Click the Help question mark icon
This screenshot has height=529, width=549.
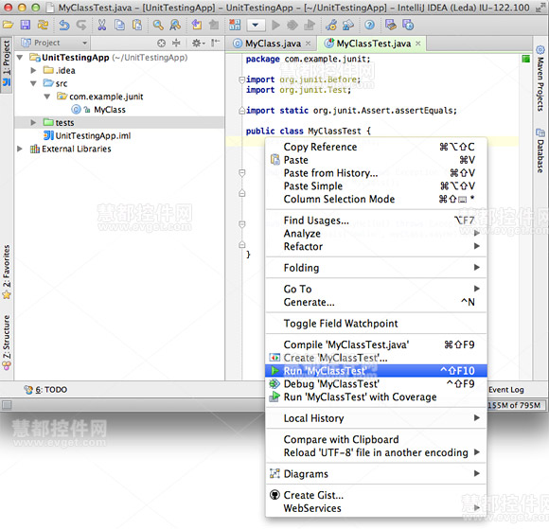(369, 25)
